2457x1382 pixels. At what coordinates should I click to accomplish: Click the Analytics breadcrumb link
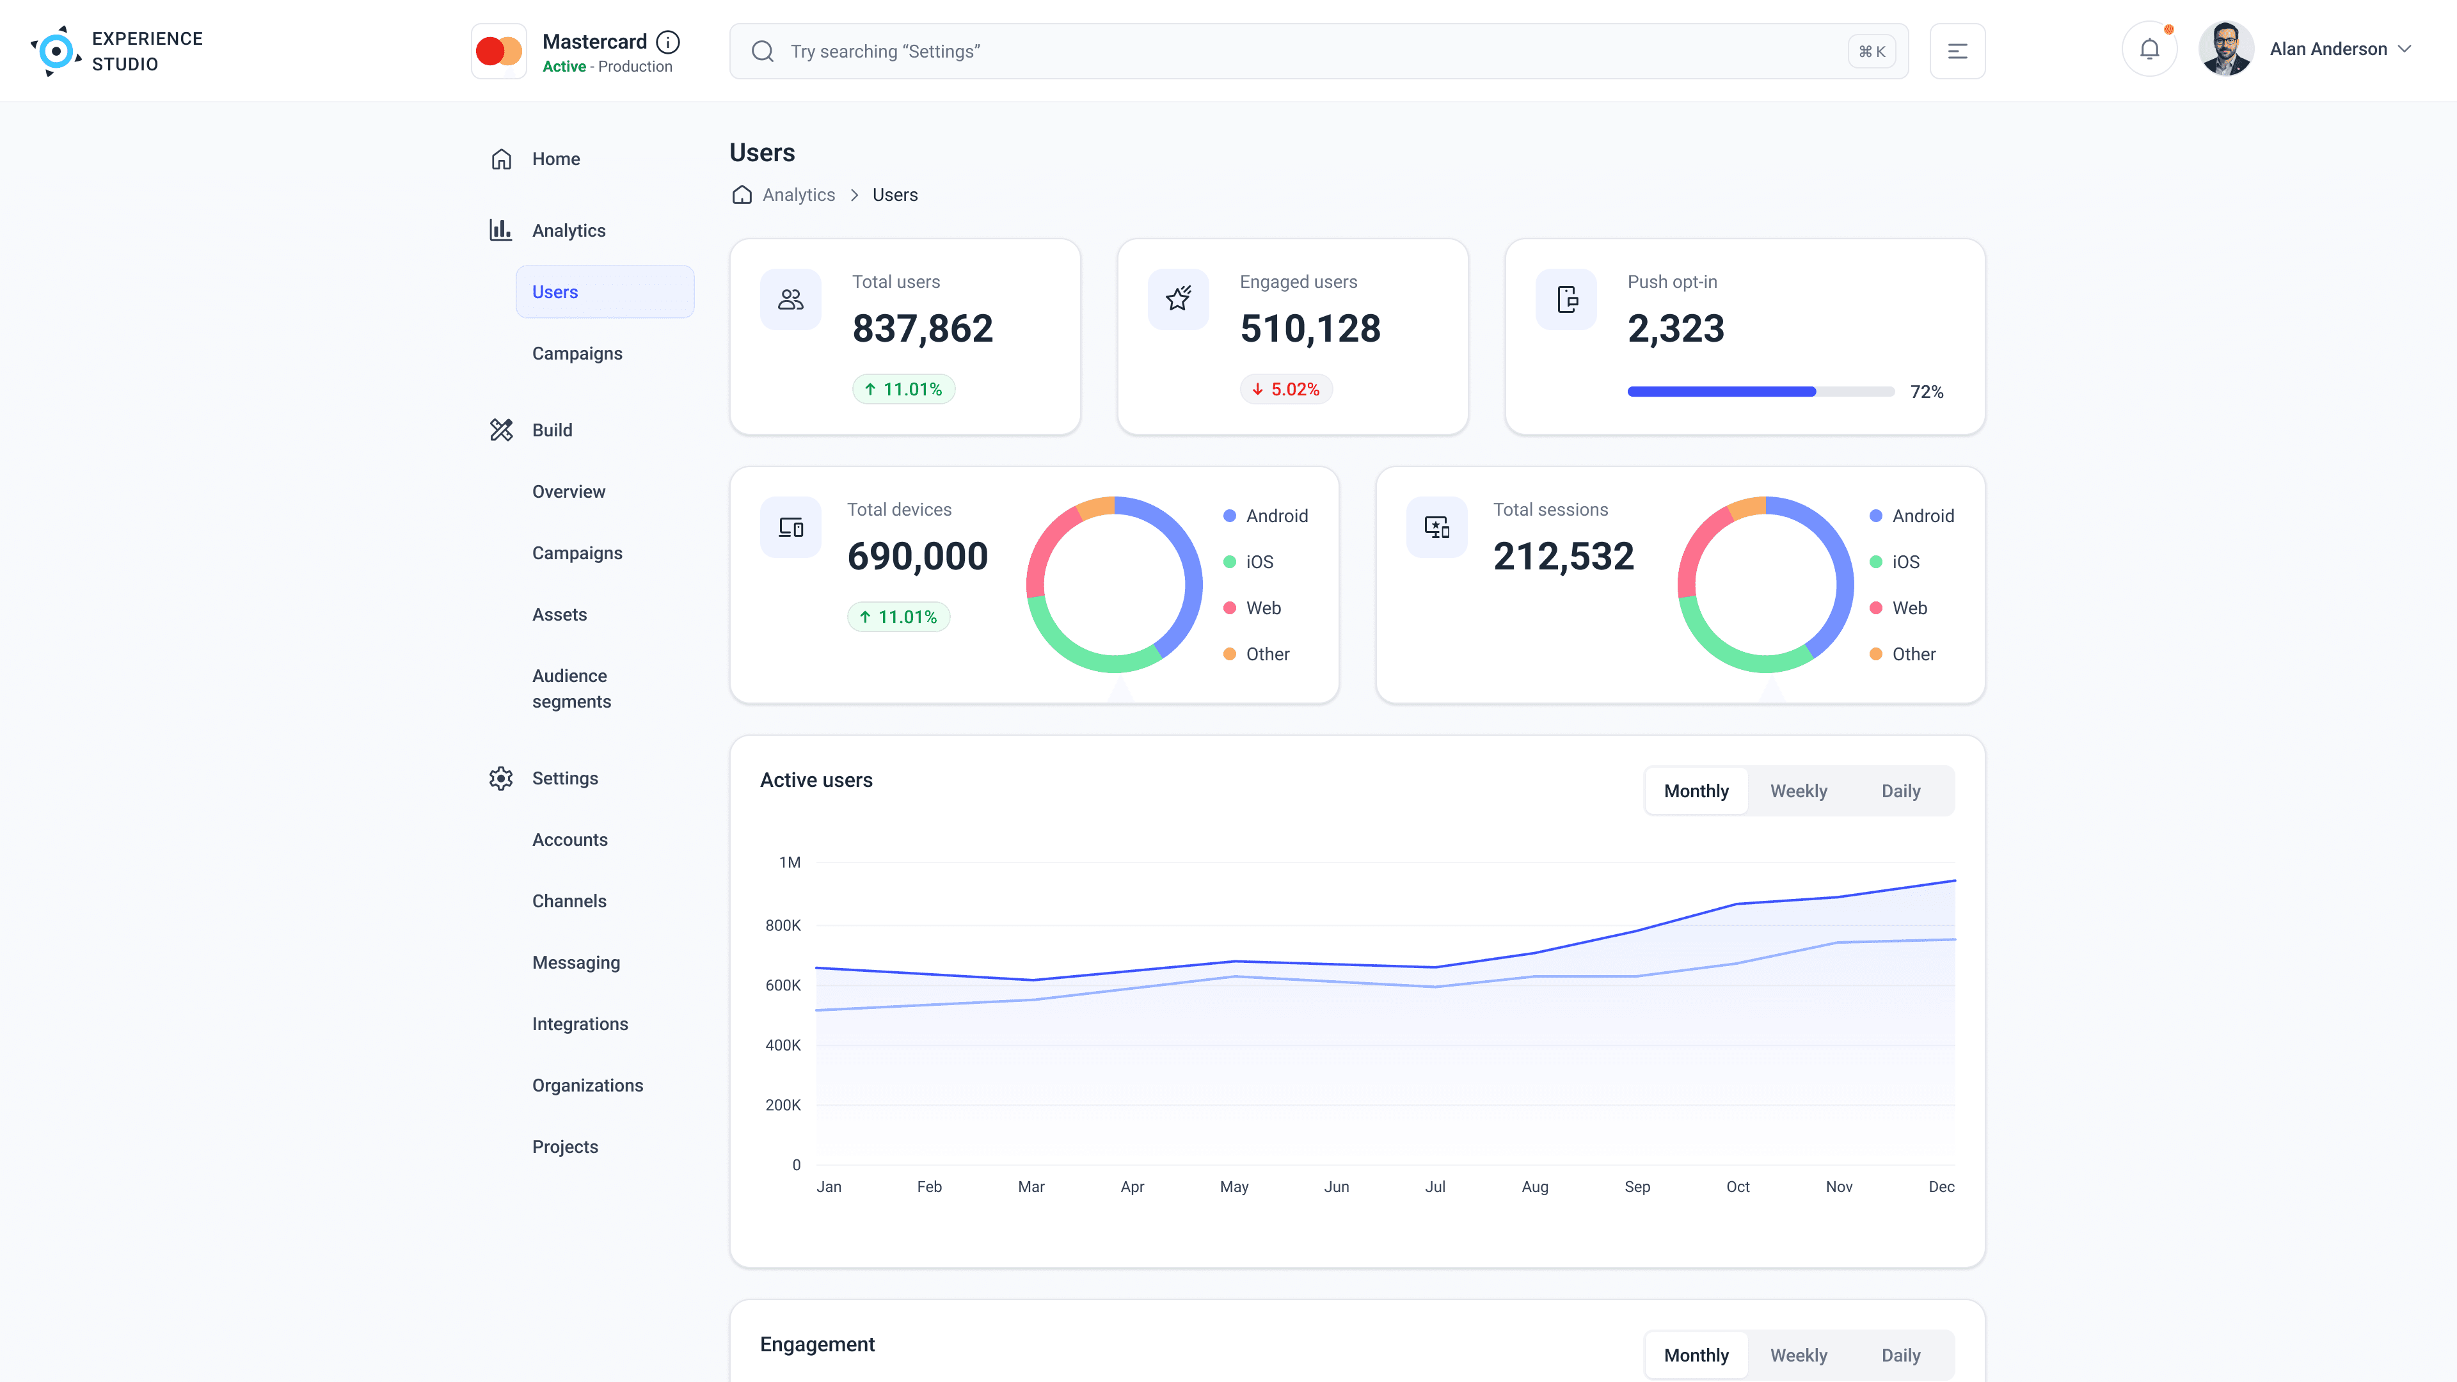pos(799,195)
